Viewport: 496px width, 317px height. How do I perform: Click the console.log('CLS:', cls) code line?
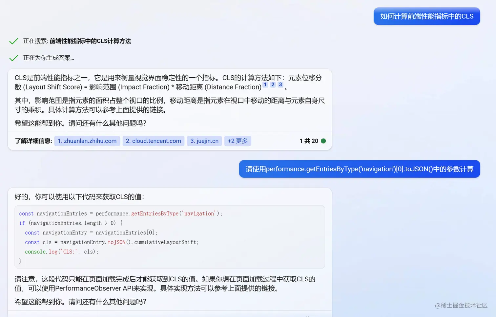[62, 252]
